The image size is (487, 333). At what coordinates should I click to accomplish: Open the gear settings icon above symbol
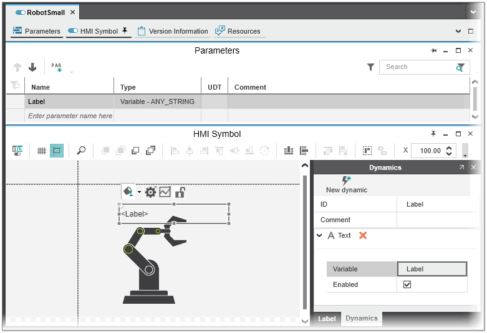tap(150, 192)
